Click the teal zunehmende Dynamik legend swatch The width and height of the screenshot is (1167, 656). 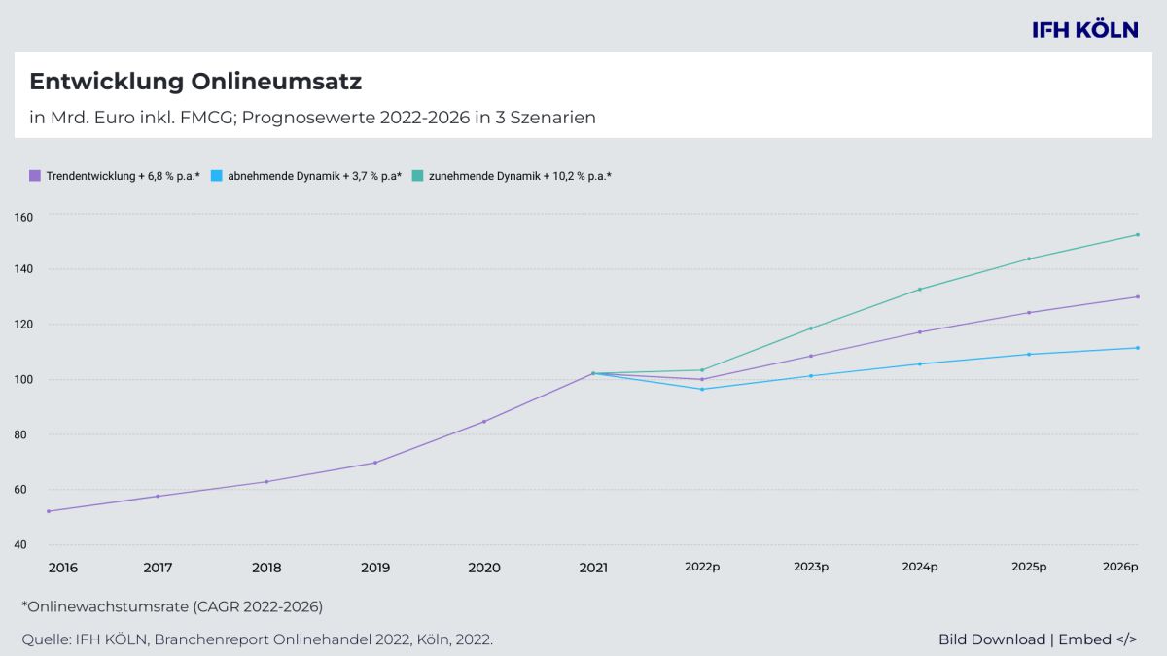[x=417, y=176]
